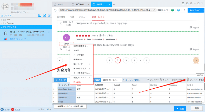Image resolution: width=205 pixels, height=112 pixels.
Task: Click the green circular toolbar icon
Action: (x=172, y=10)
